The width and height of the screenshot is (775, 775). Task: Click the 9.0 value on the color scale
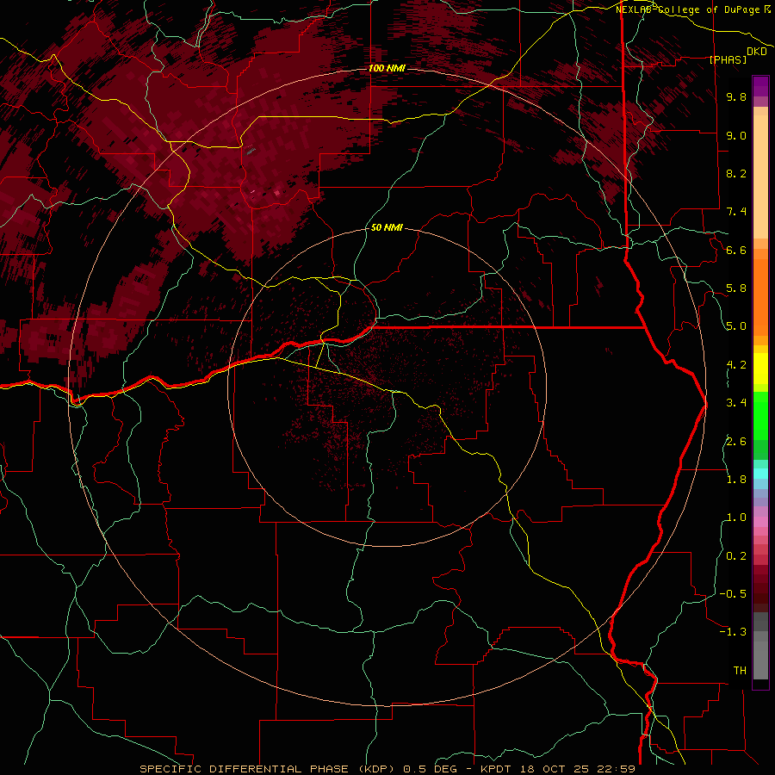pos(736,135)
